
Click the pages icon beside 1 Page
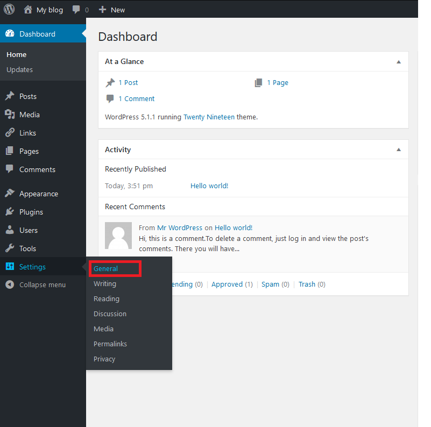pos(258,83)
